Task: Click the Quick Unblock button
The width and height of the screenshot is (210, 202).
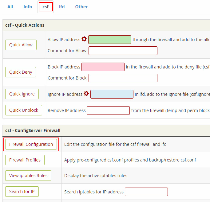Action: click(x=24, y=110)
